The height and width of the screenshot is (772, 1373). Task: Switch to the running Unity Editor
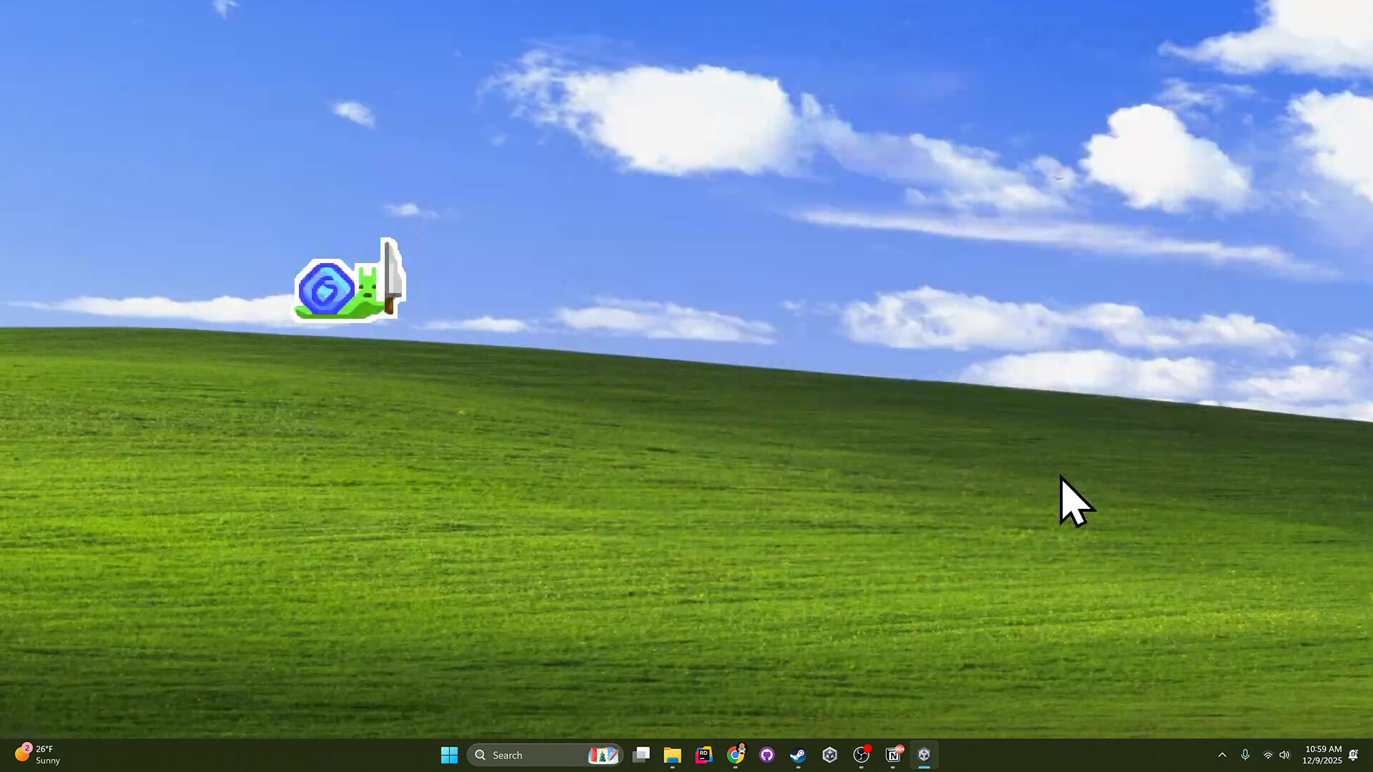(925, 755)
